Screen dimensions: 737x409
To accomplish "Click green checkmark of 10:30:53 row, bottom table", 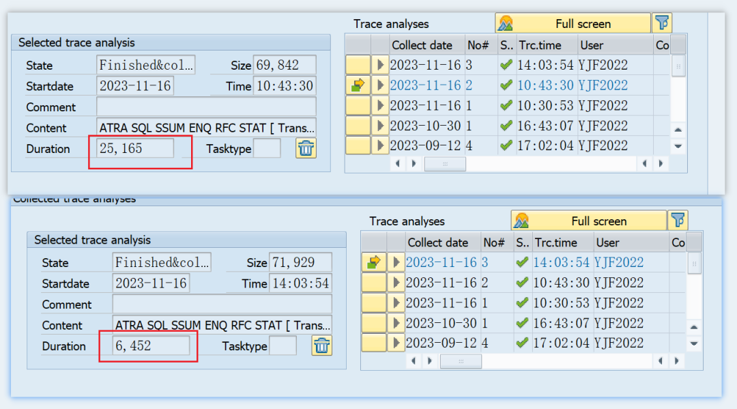I will [522, 302].
